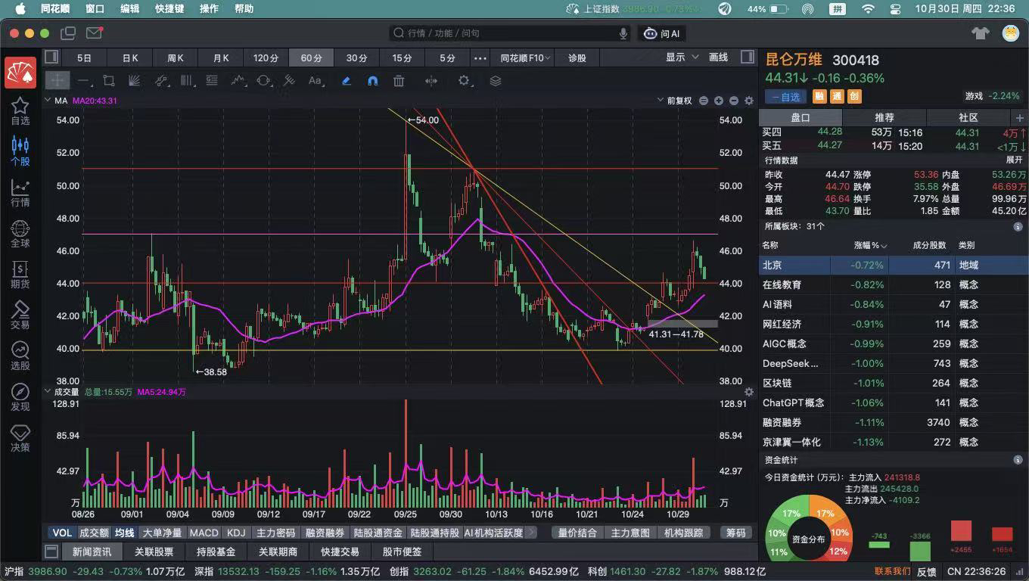Toggle left panel layout icon beside 5日
Screen dimensions: 1029x581
click(51, 57)
